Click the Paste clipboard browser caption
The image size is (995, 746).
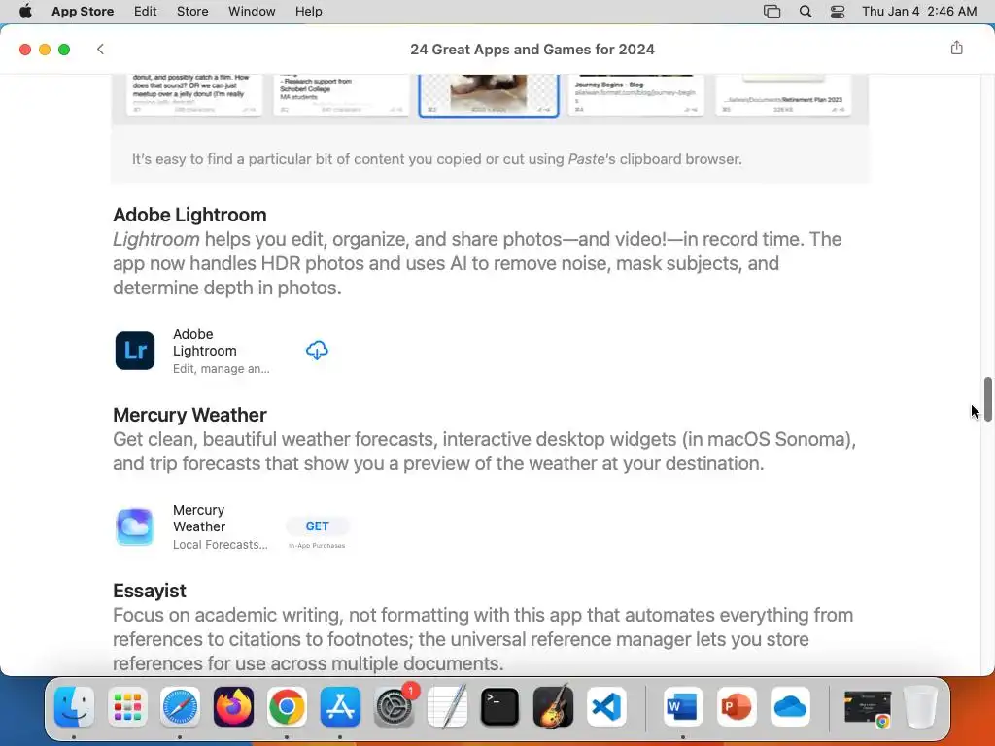436,159
